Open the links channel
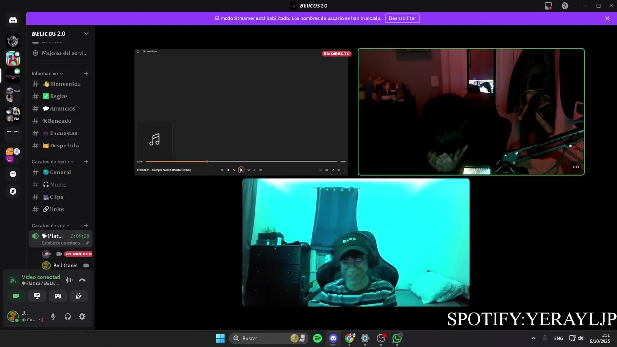The width and height of the screenshot is (617, 347). coord(60,209)
